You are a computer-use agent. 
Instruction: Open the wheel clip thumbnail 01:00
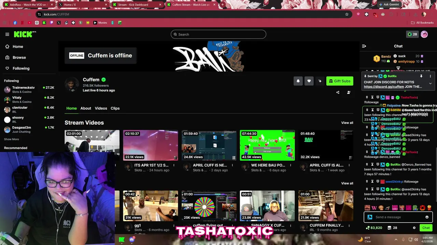[209, 206]
